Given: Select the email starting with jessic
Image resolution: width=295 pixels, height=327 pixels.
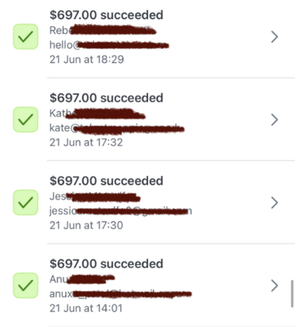Looking at the screenshot, I should click(x=121, y=211).
